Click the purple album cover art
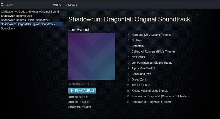The image size is (220, 119). 92,56
